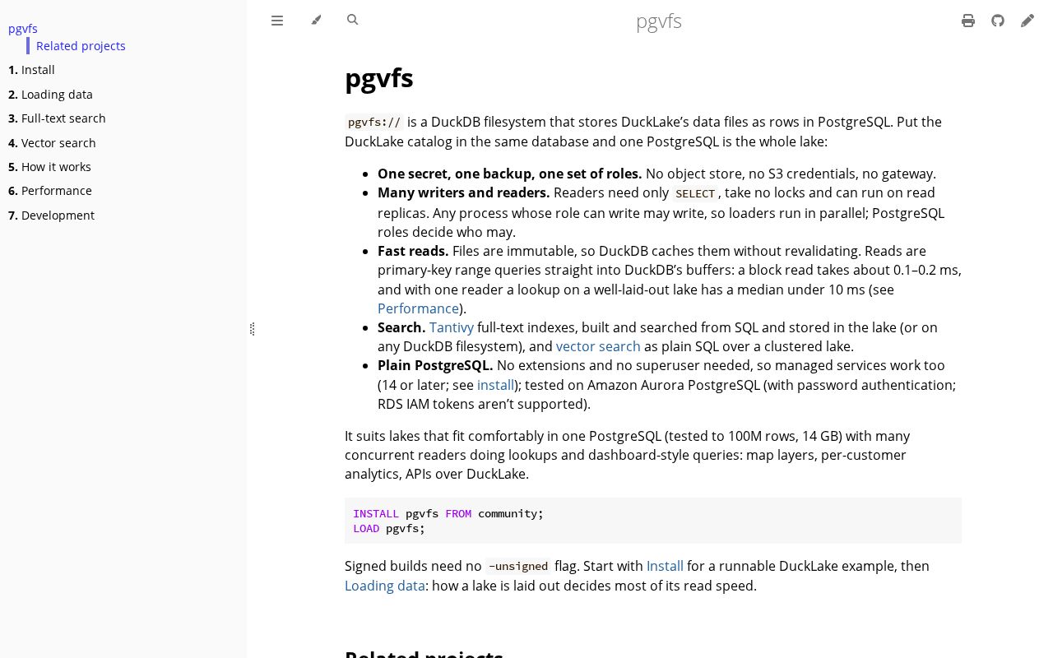Click the LOAD pgvfs; code line

[389, 528]
